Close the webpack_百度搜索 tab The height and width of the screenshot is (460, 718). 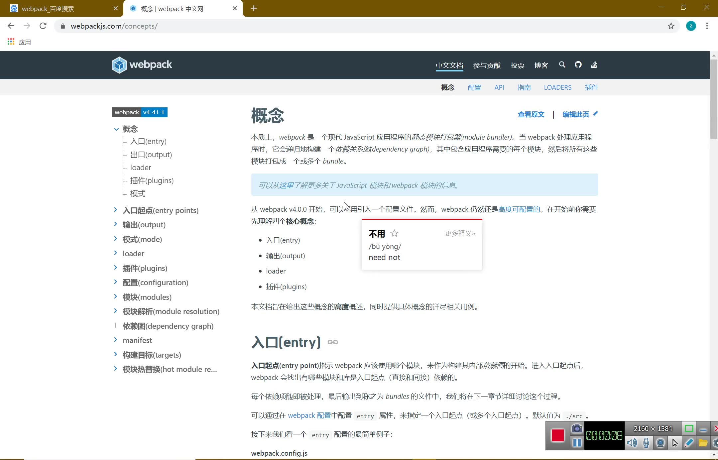[x=116, y=8]
